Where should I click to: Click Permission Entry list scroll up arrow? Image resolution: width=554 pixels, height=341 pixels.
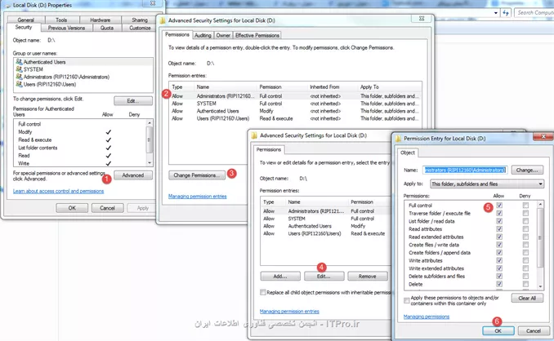coord(540,204)
